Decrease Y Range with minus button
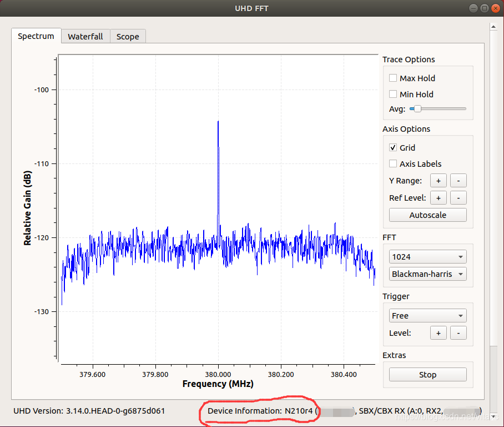The image size is (504, 427). pos(458,181)
